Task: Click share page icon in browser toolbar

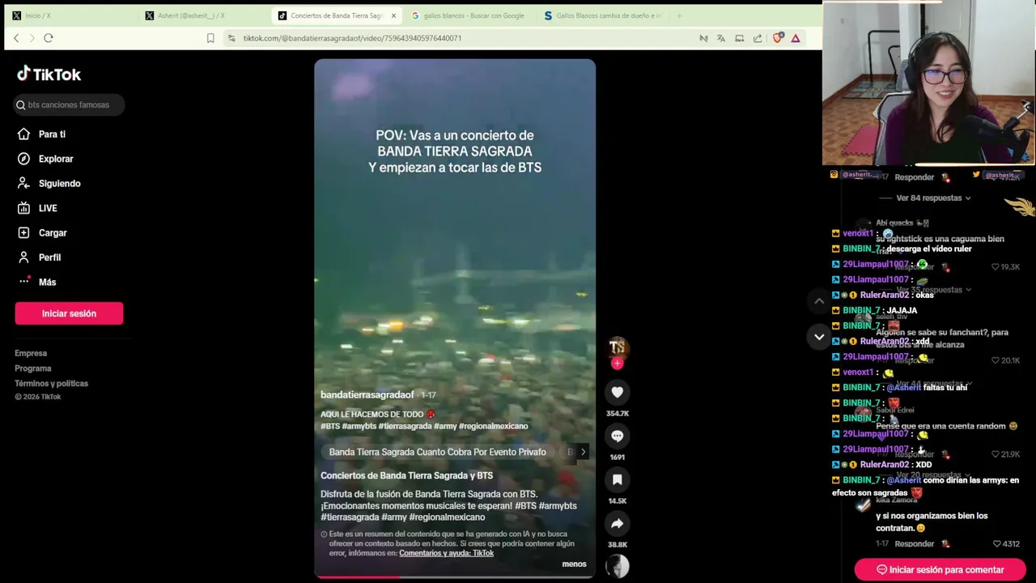Action: [758, 38]
